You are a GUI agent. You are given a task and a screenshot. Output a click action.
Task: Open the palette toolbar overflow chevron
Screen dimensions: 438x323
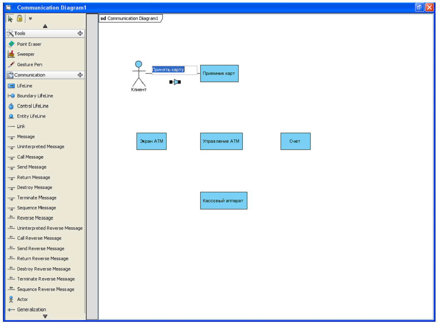point(30,18)
